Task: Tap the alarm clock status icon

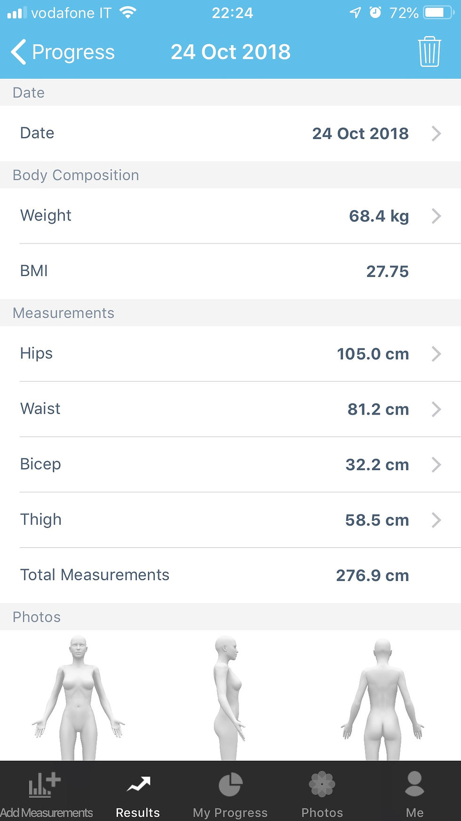Action: click(375, 13)
